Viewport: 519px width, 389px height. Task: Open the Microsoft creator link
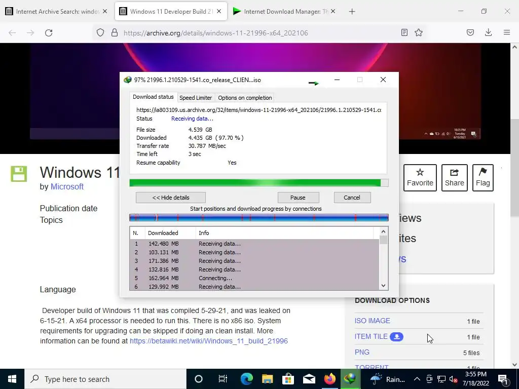pyautogui.click(x=67, y=186)
